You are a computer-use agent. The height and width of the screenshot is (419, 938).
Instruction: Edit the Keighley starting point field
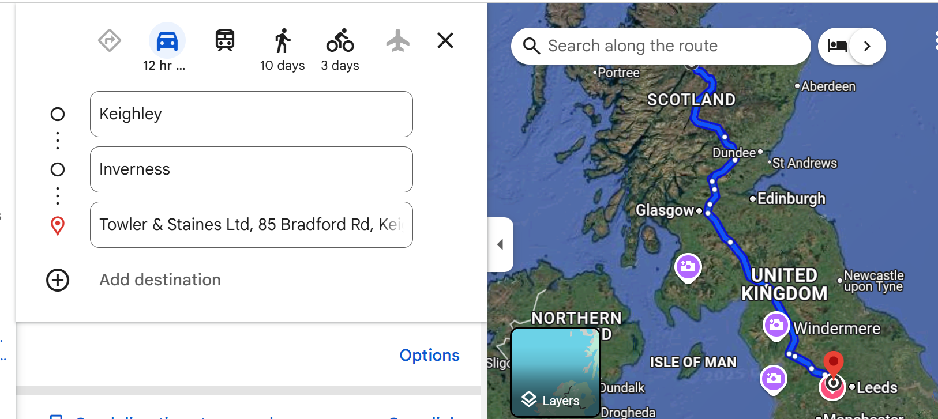click(x=251, y=114)
